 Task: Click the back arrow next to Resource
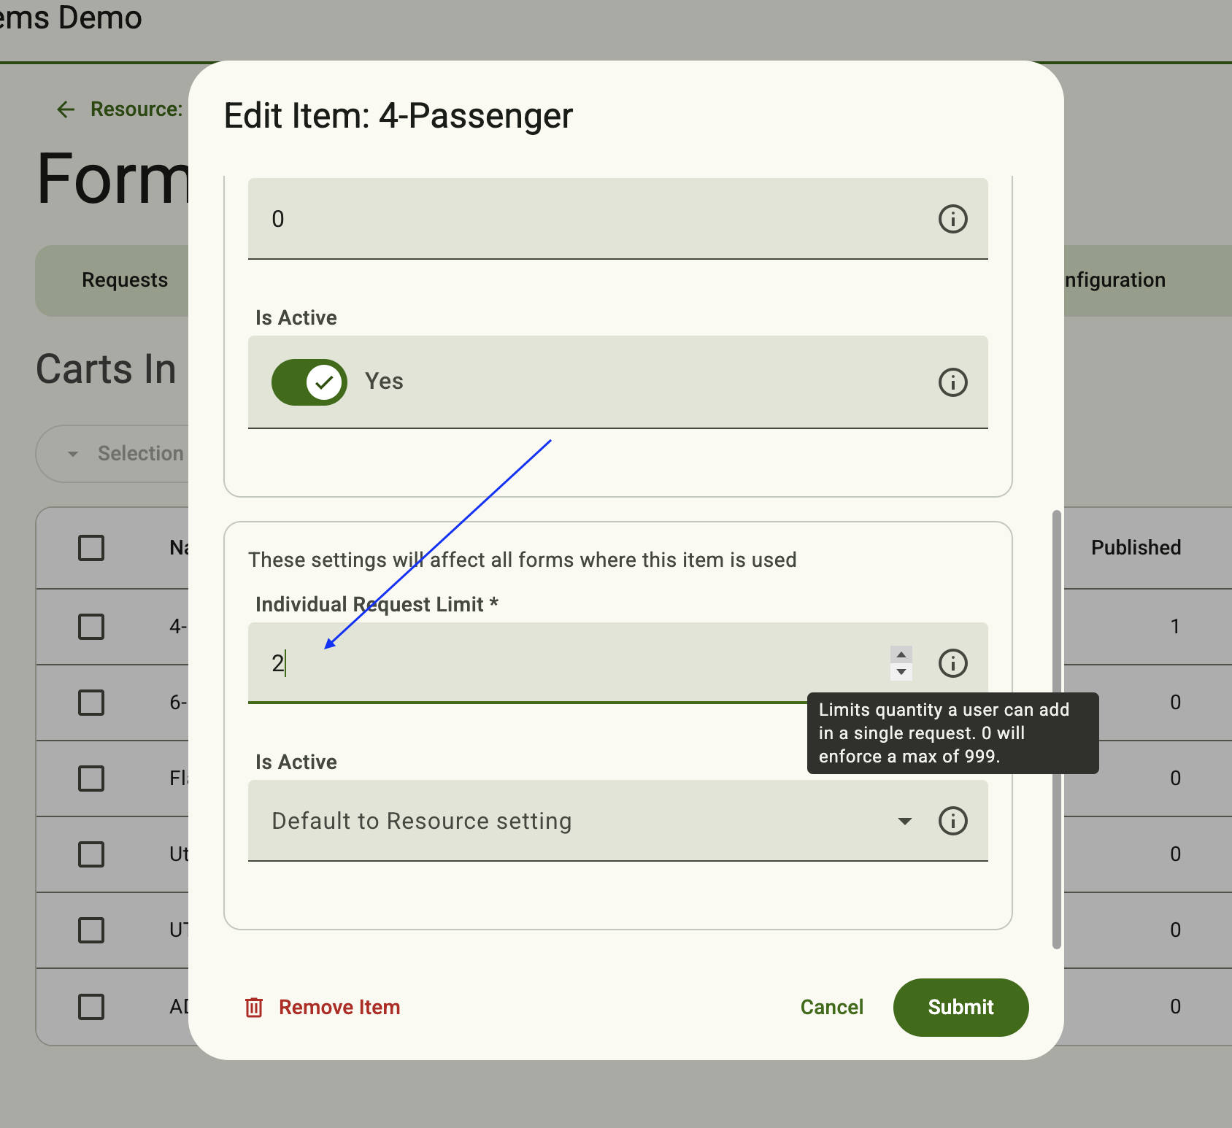66,109
